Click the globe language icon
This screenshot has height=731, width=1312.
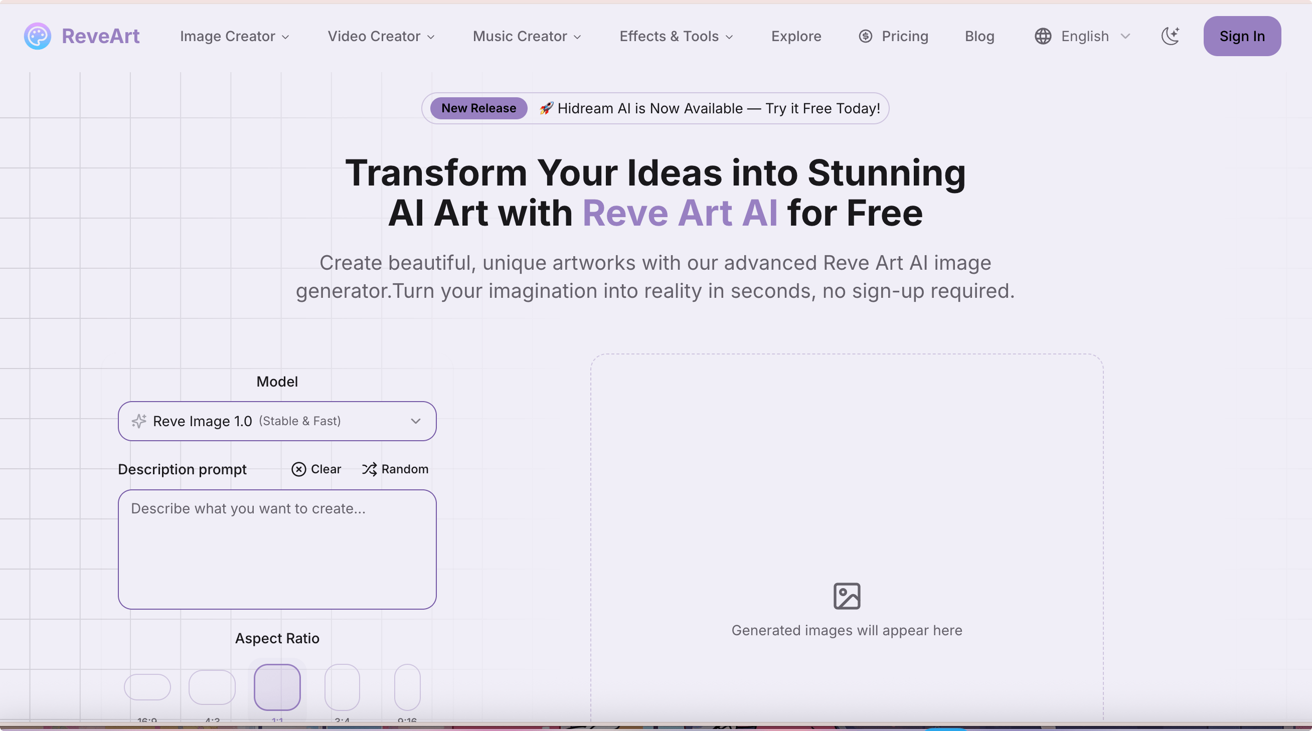[x=1043, y=36]
